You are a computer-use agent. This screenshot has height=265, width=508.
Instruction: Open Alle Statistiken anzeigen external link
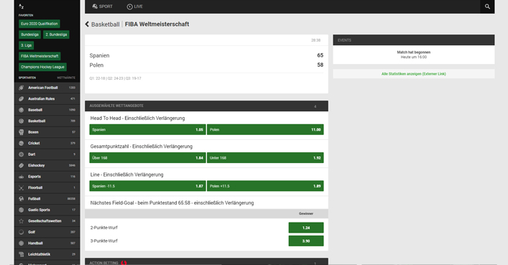[413, 74]
